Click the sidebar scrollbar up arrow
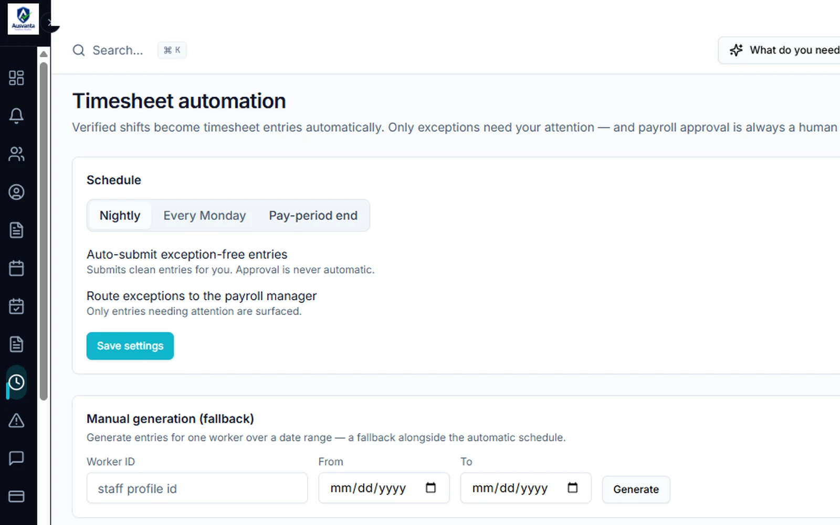 point(44,54)
